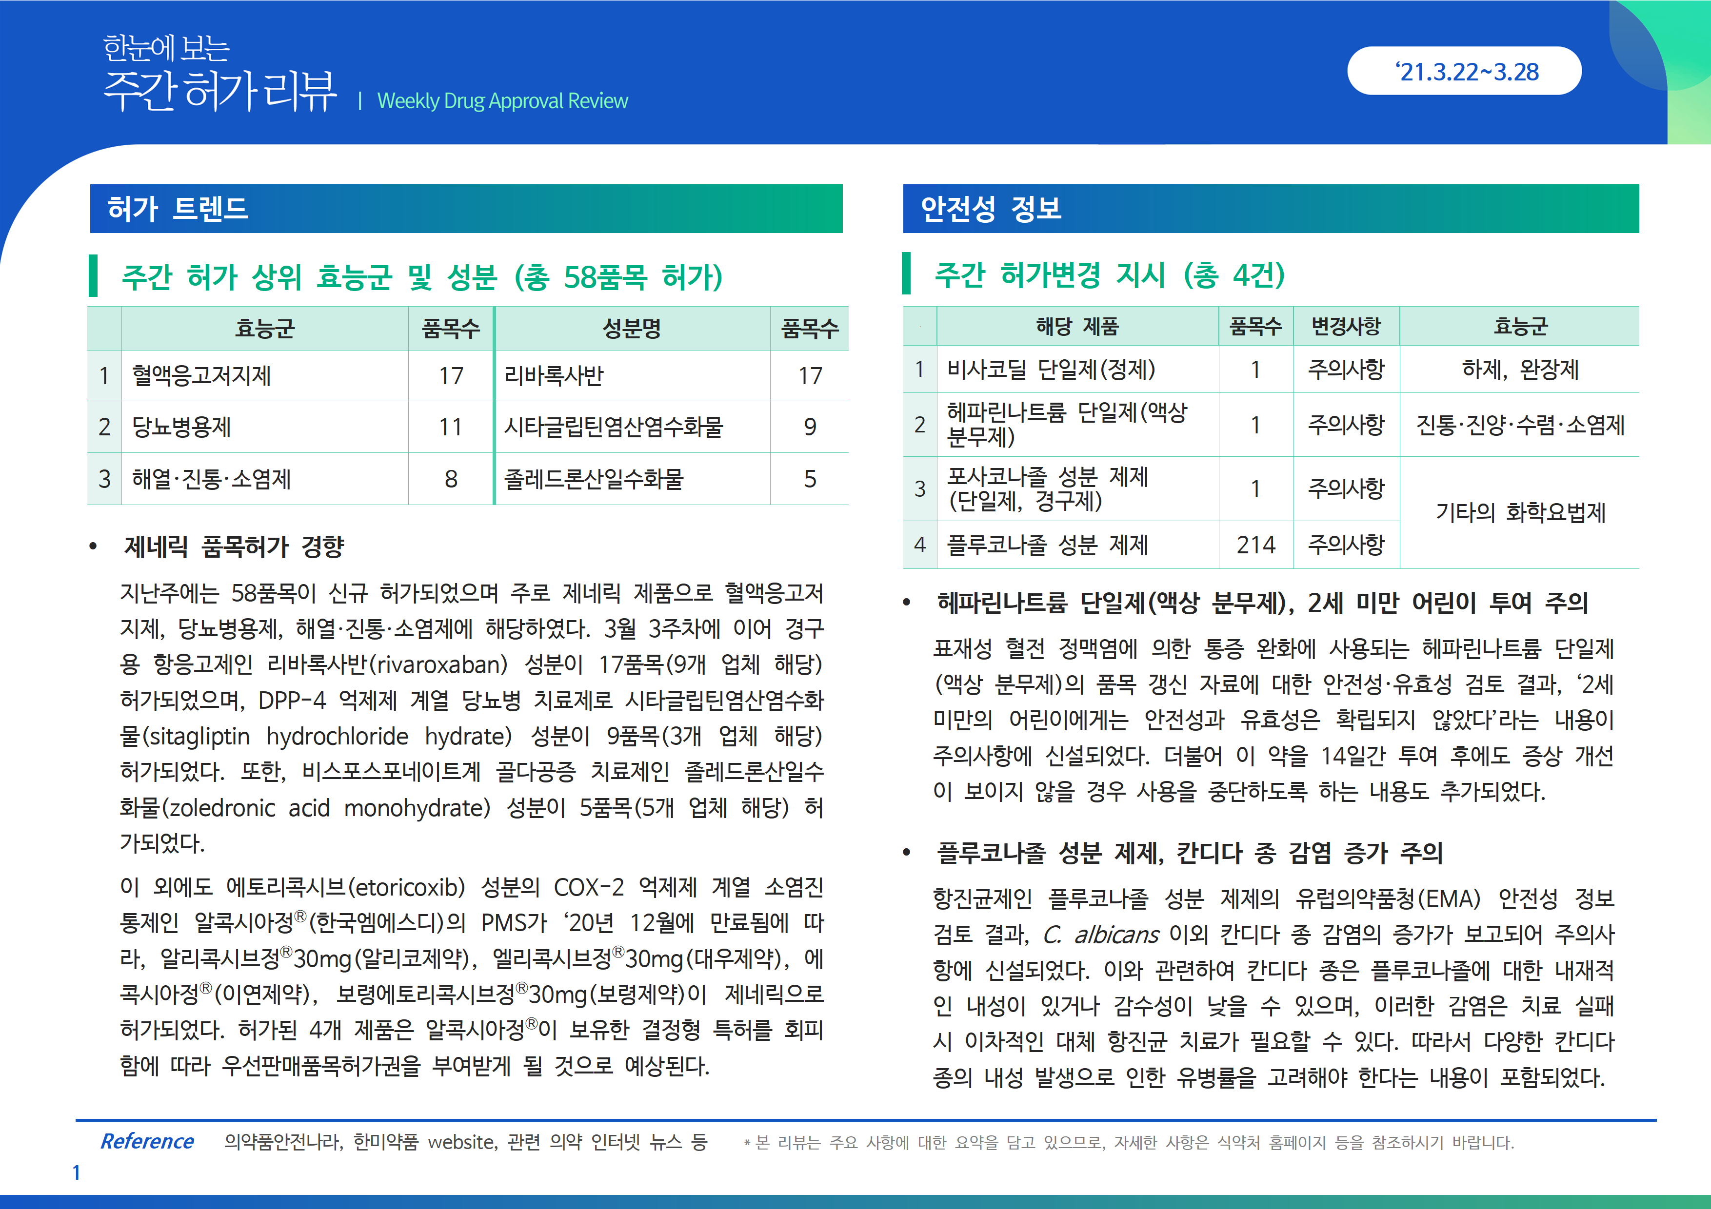Screen dimensions: 1711x1209
Task: Click the 비사코딜 단일제(정제) product cell
Action: click(1051, 370)
